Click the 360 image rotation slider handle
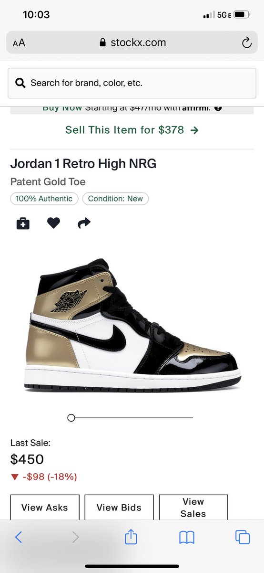The image size is (264, 573). 71,418
